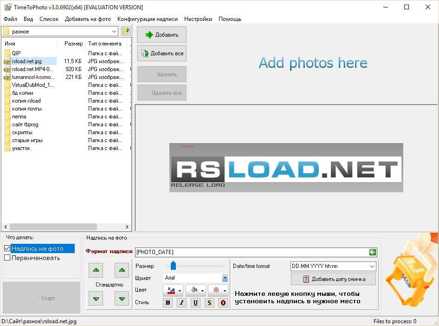Click the Добавить дату снимка button
This screenshot has width=439, height=326.
(333, 279)
